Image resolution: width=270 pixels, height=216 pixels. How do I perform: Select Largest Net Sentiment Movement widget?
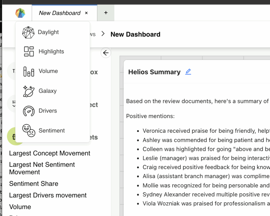(42, 168)
